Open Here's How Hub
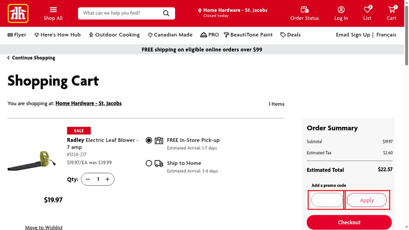 [x=58, y=34]
